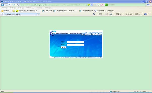Click the printer icon in command bar
This screenshot has width=152, height=93.
click(x=111, y=14)
